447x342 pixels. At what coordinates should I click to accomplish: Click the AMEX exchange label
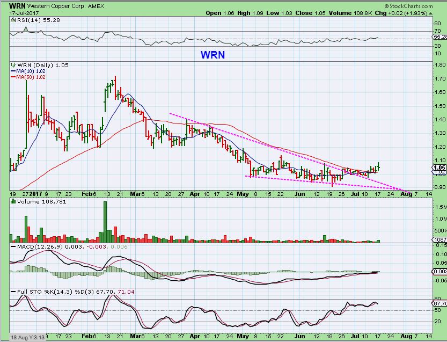[x=96, y=6]
